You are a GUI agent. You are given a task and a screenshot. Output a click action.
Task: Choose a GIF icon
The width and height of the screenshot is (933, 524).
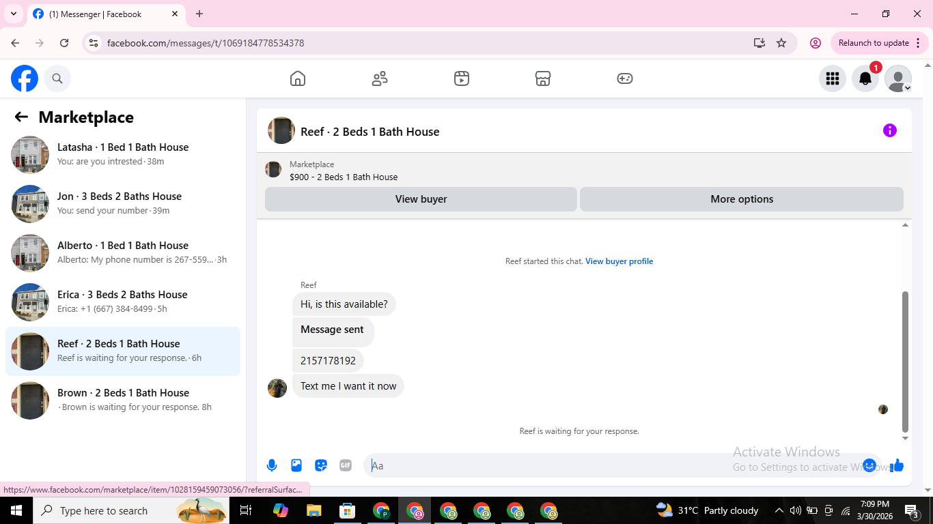[x=346, y=465]
